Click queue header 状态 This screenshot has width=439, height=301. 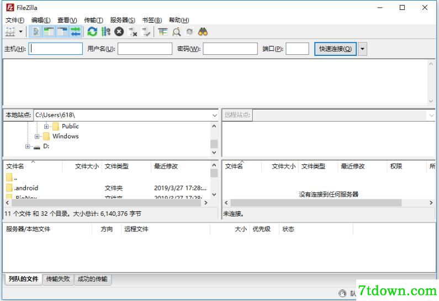[288, 229]
